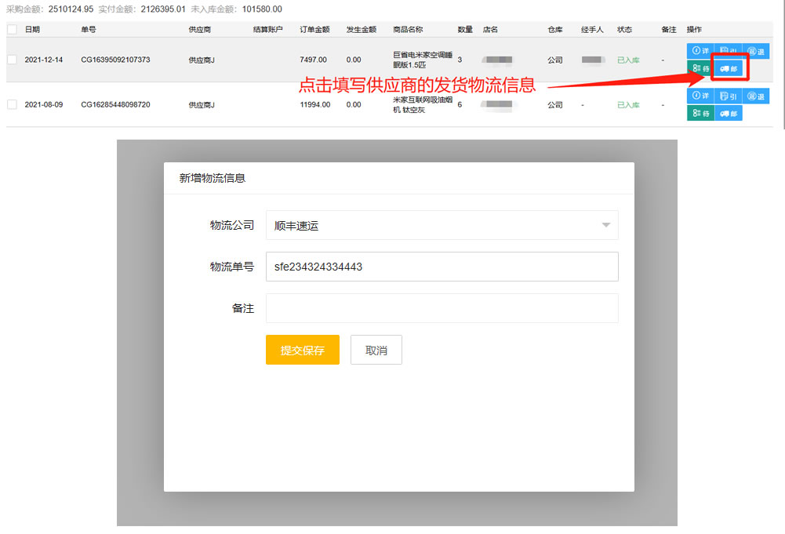Click 已入库 status in the 2021-08-09 row
This screenshot has width=785, height=534.
point(628,105)
